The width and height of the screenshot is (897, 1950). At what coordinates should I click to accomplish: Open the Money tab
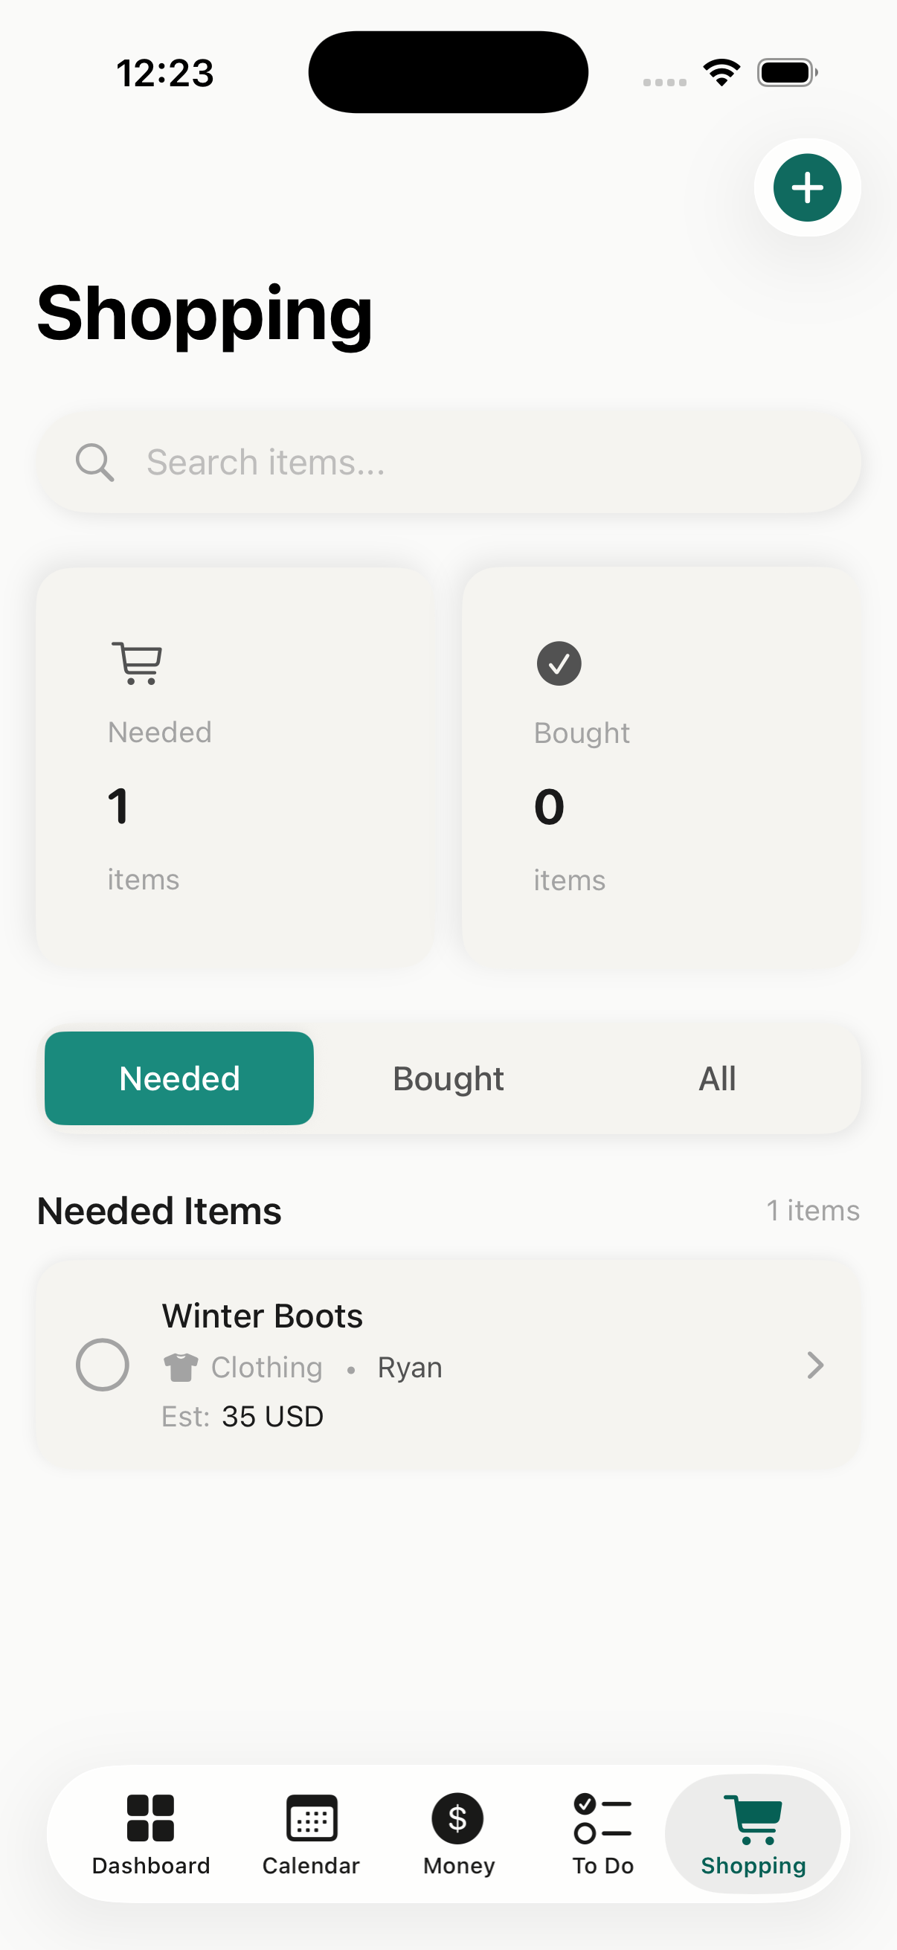click(x=458, y=1833)
